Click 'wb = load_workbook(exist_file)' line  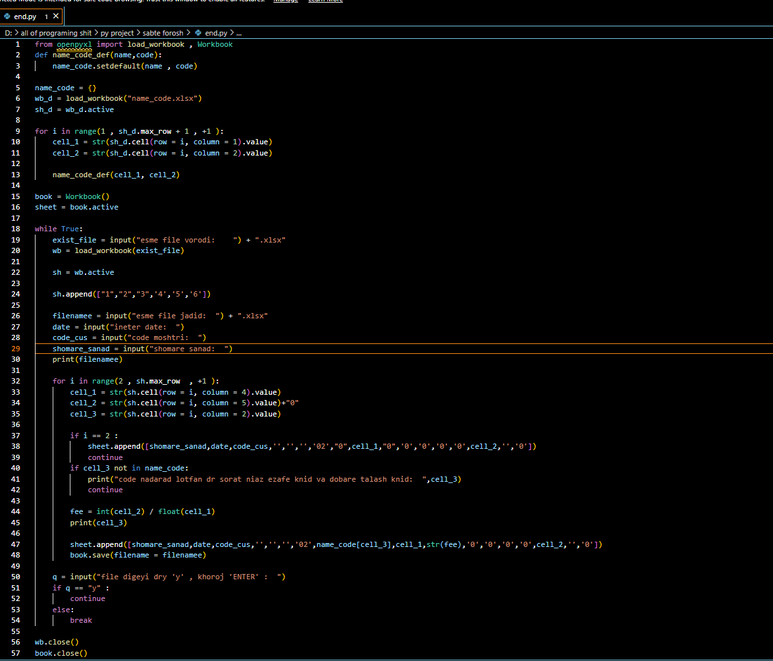point(119,250)
